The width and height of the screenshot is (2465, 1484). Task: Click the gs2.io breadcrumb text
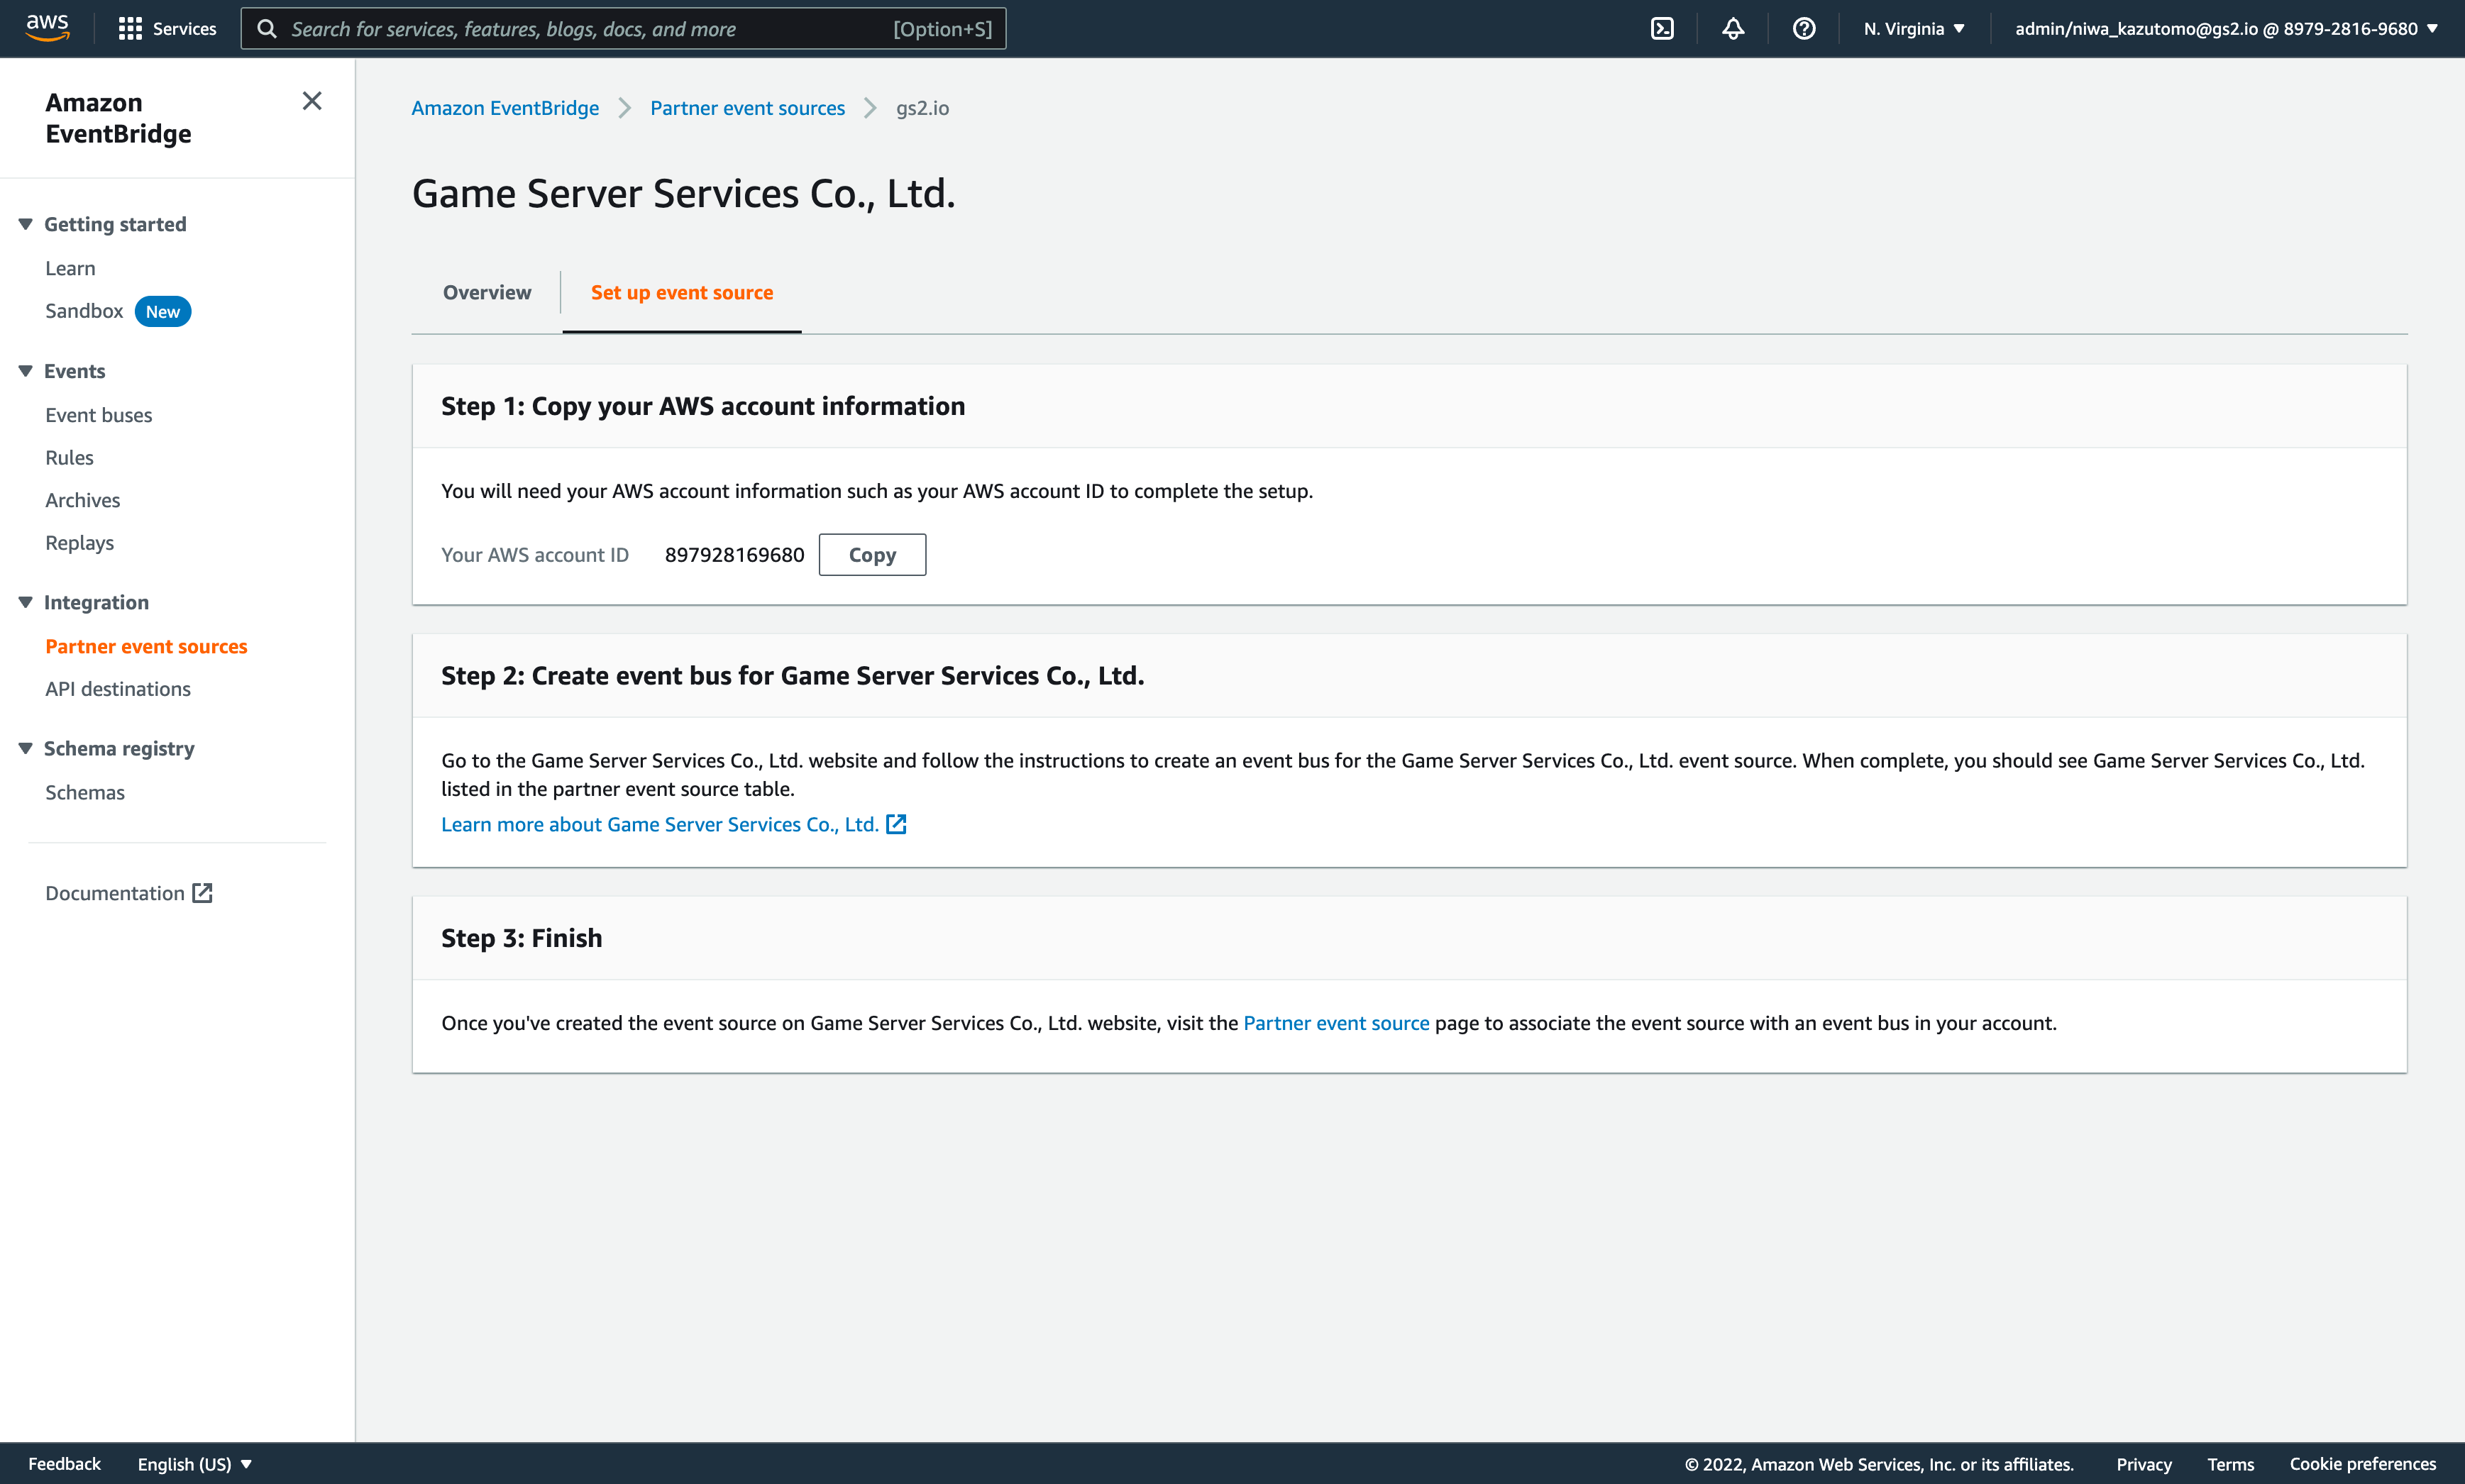(x=922, y=108)
